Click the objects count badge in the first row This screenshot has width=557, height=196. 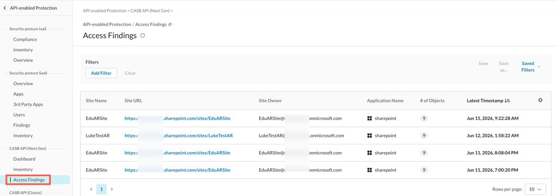(x=423, y=119)
